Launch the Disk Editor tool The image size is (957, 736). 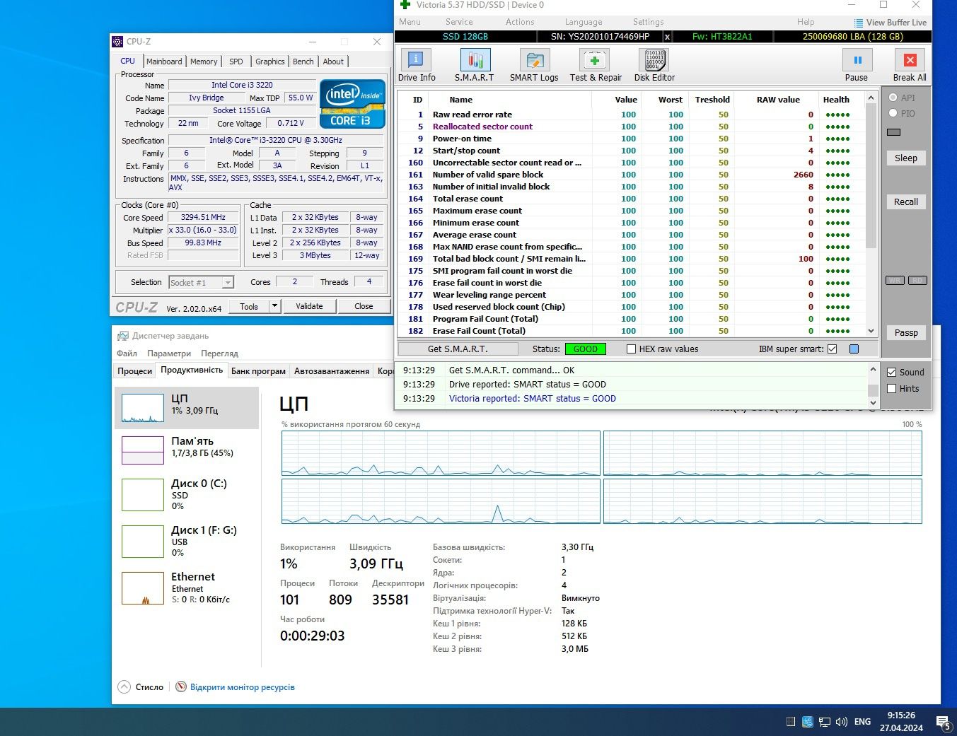654,60
